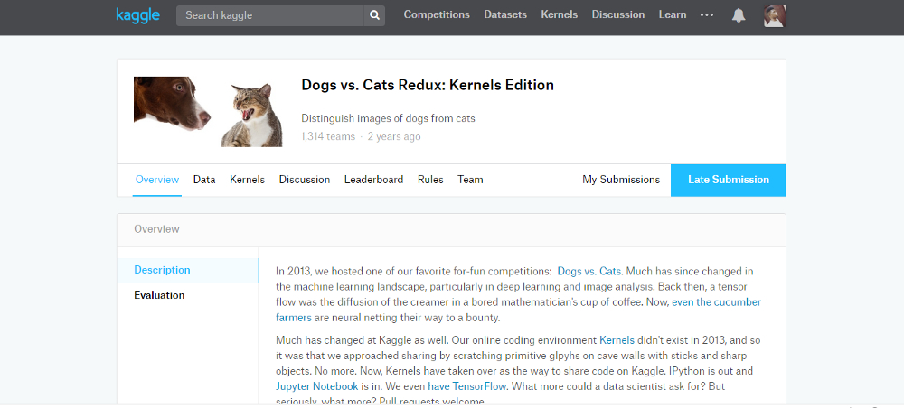Click 'Distinguish images of dogs from cats' subtitle
The height and width of the screenshot is (408, 904).
388,118
